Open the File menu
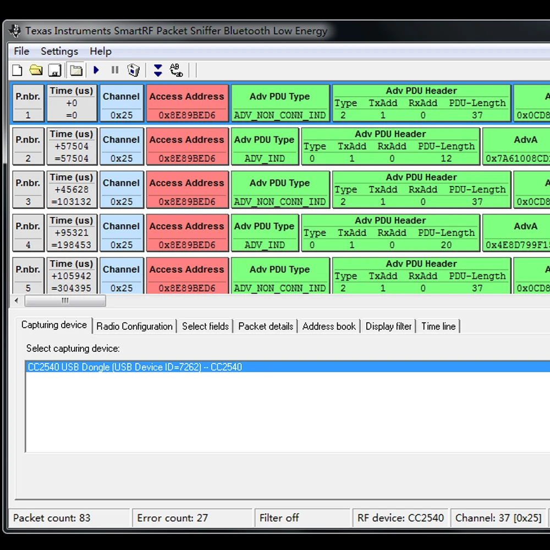 (x=21, y=51)
